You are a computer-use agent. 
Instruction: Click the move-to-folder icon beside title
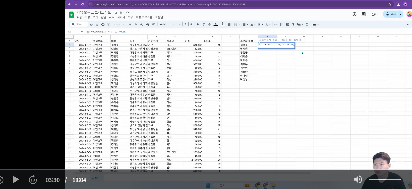122,12
